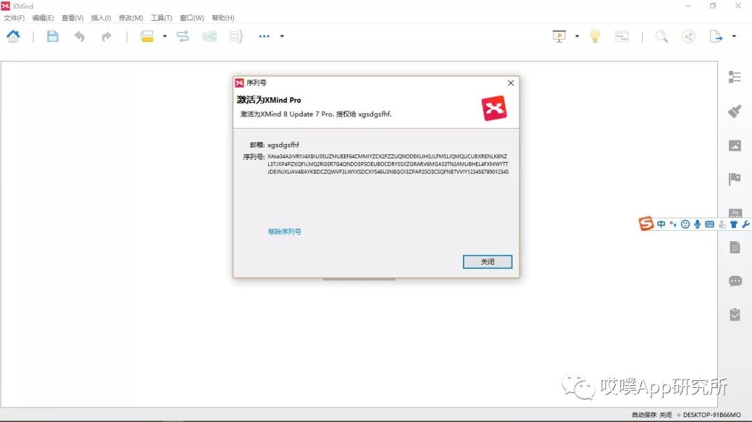Expand the export dropdown arrow

[x=734, y=36]
